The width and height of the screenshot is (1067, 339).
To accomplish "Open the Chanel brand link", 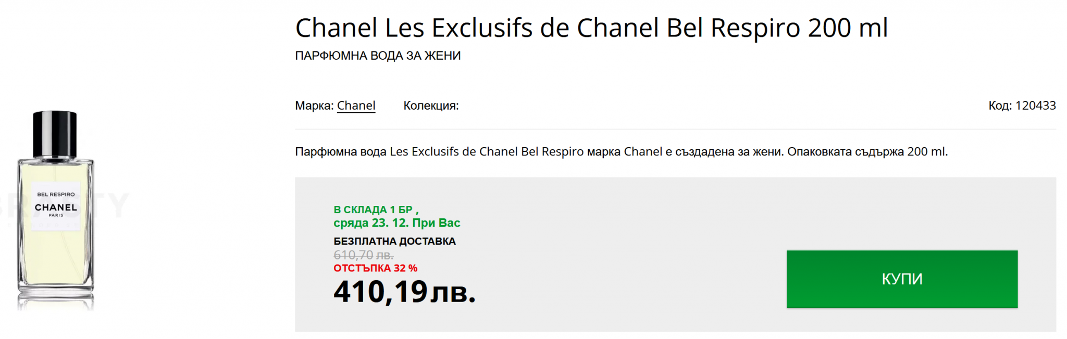I will point(356,106).
